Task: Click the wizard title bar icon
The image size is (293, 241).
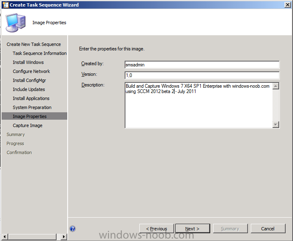Action: click(x=6, y=5)
